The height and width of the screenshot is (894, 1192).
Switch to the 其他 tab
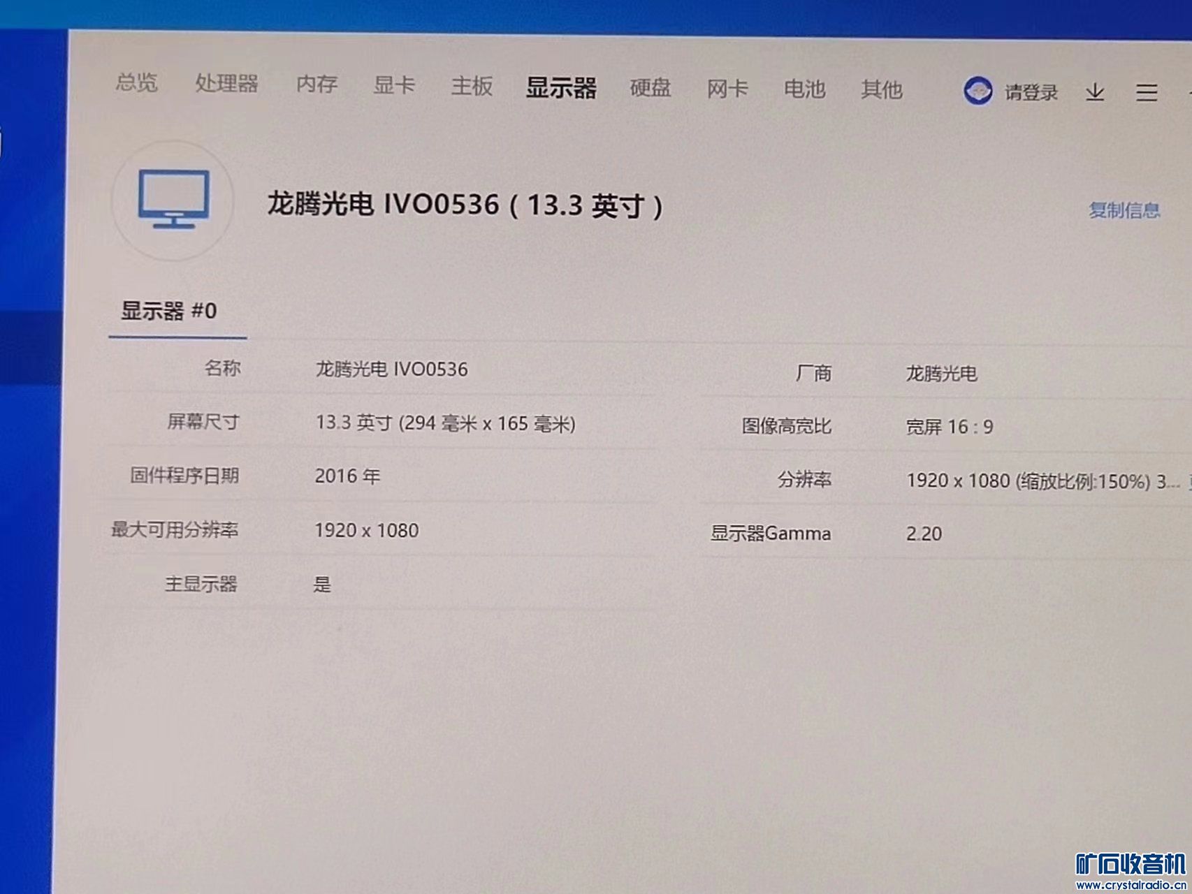coord(882,89)
